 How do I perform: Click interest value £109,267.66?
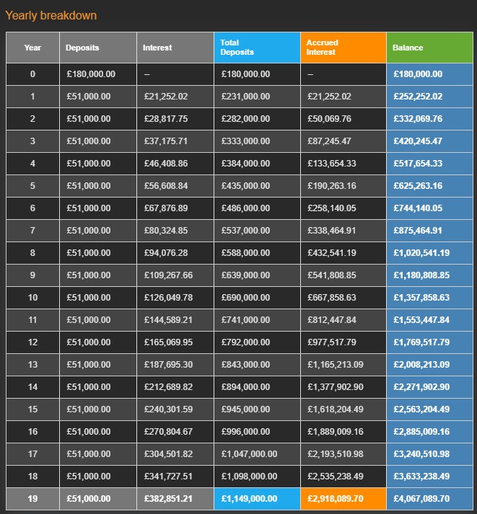coord(168,275)
